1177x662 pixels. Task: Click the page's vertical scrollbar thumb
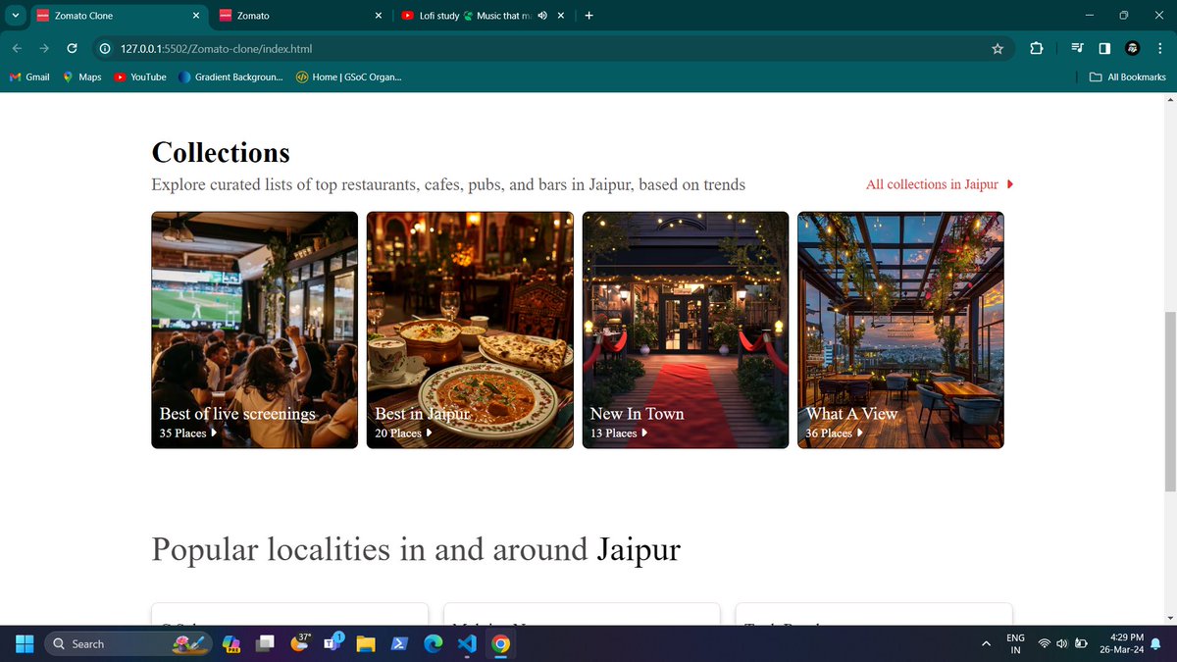click(1169, 402)
